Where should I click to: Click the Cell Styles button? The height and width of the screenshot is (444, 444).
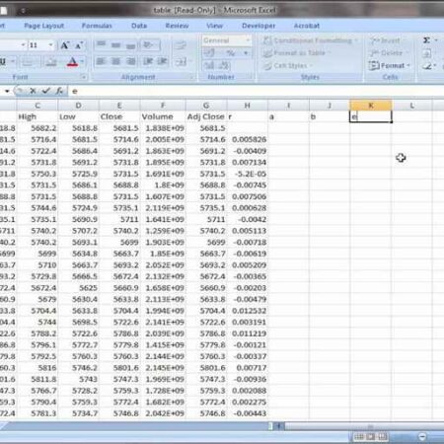click(288, 66)
